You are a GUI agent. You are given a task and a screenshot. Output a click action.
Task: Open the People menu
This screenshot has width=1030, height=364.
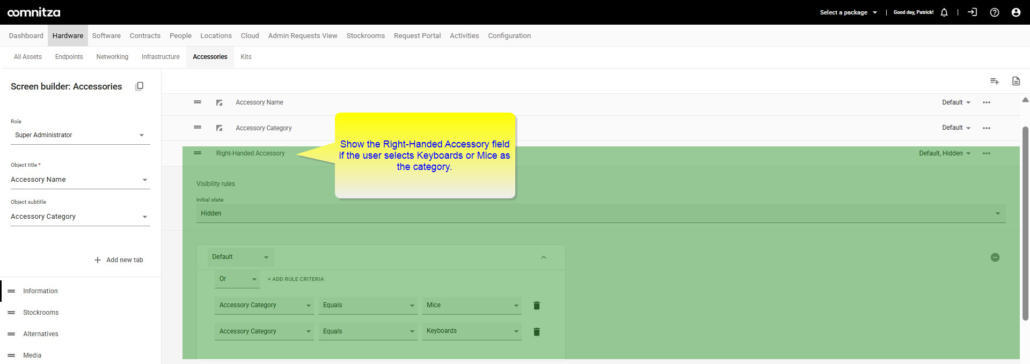[180, 35]
